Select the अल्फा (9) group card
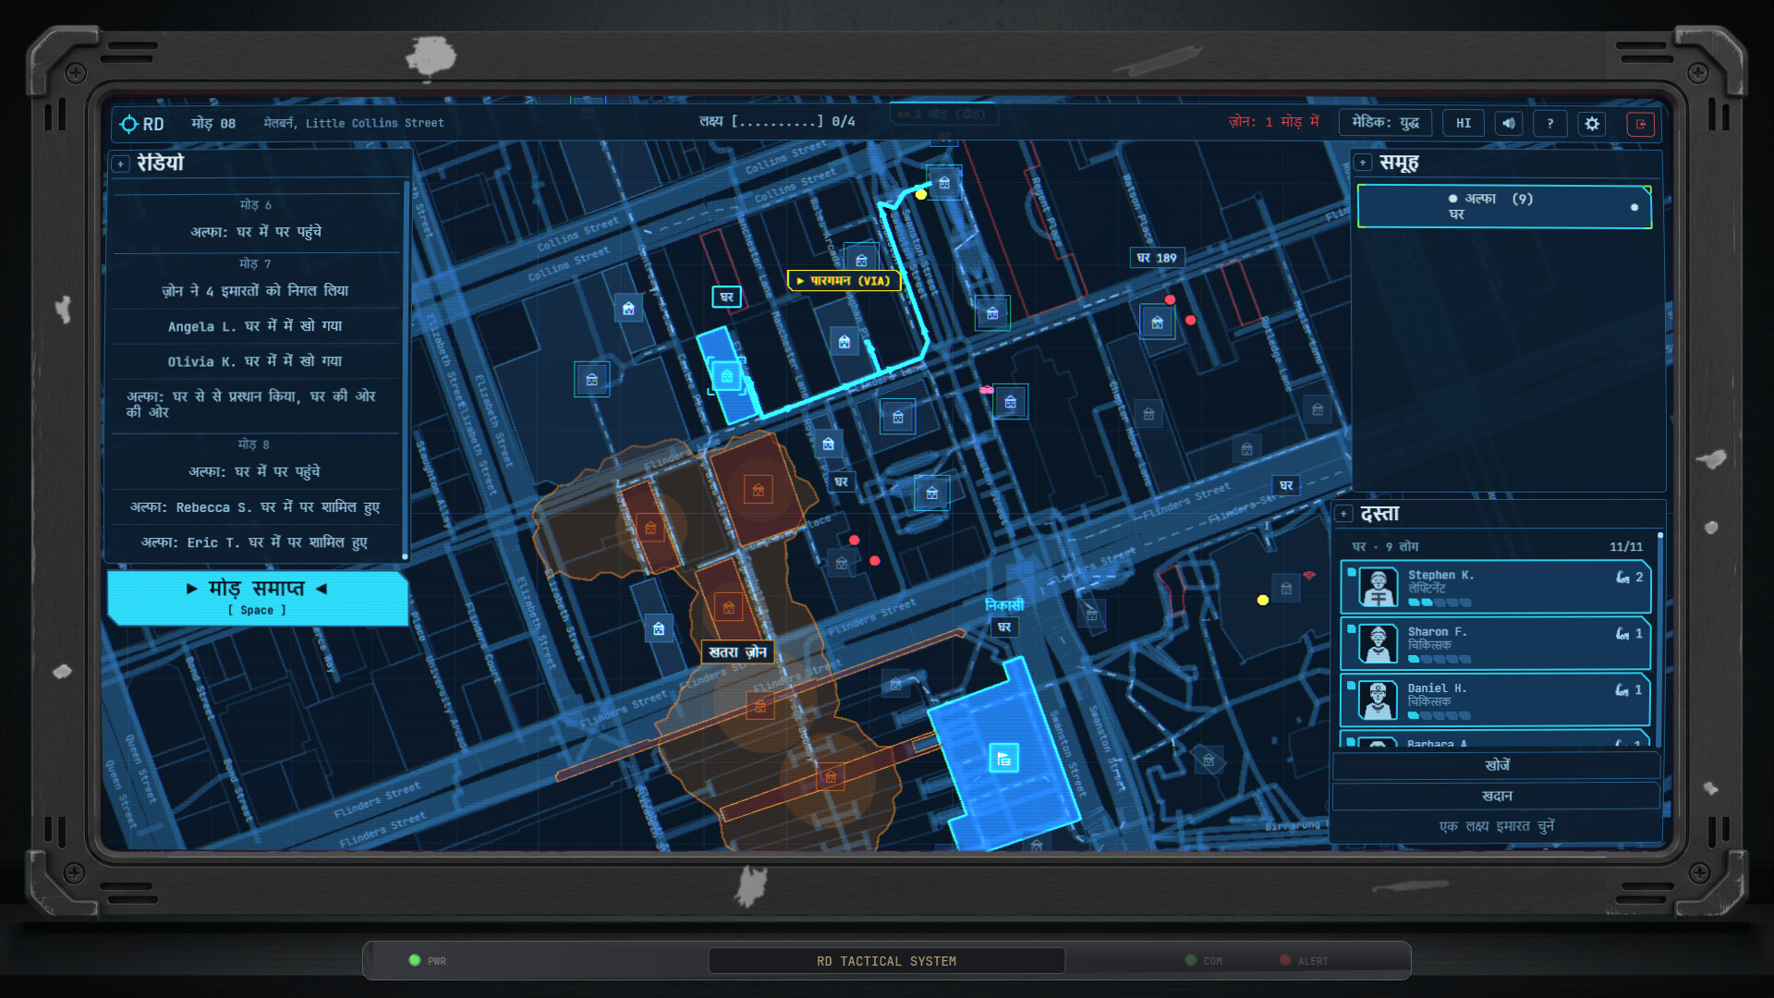This screenshot has height=998, width=1774. [1504, 206]
